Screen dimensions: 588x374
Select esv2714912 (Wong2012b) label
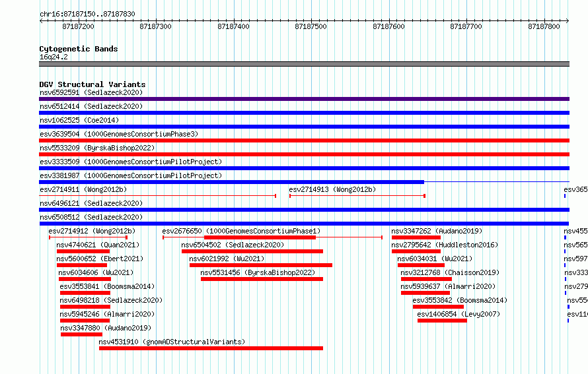click(92, 231)
